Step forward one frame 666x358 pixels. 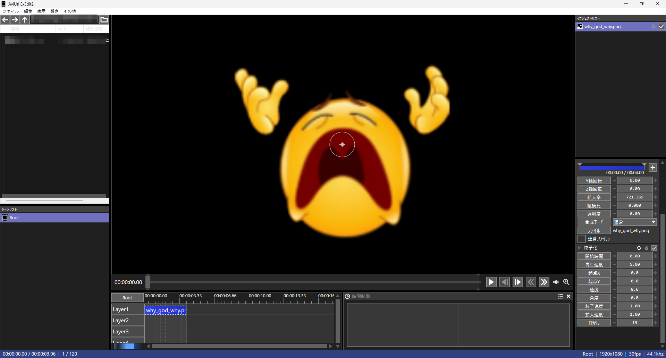pyautogui.click(x=517, y=282)
